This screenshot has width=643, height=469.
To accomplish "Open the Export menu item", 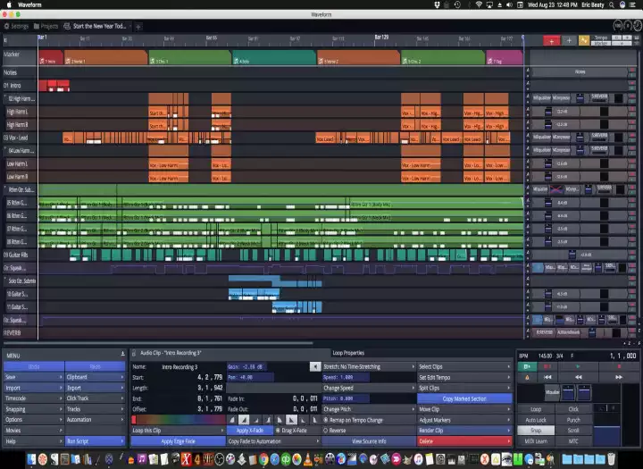I will [x=94, y=388].
